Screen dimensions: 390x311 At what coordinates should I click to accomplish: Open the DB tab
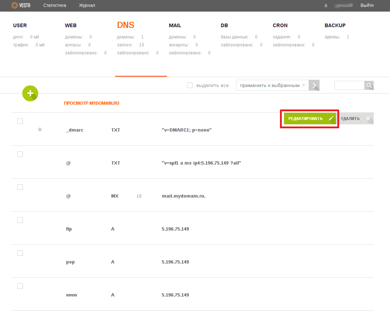[x=224, y=26]
